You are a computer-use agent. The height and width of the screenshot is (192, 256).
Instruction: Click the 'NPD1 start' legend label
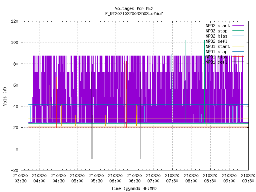pos(218,46)
